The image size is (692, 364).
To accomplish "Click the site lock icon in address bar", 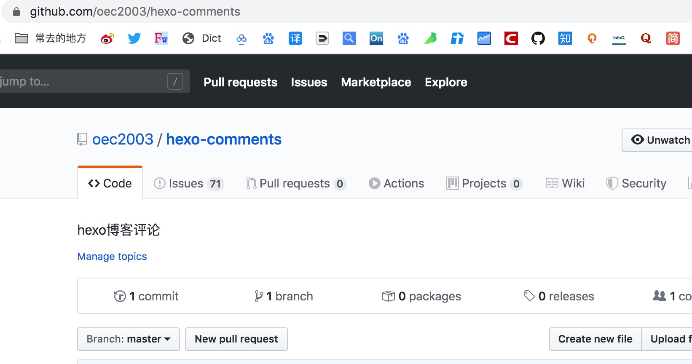I will 16,12.
